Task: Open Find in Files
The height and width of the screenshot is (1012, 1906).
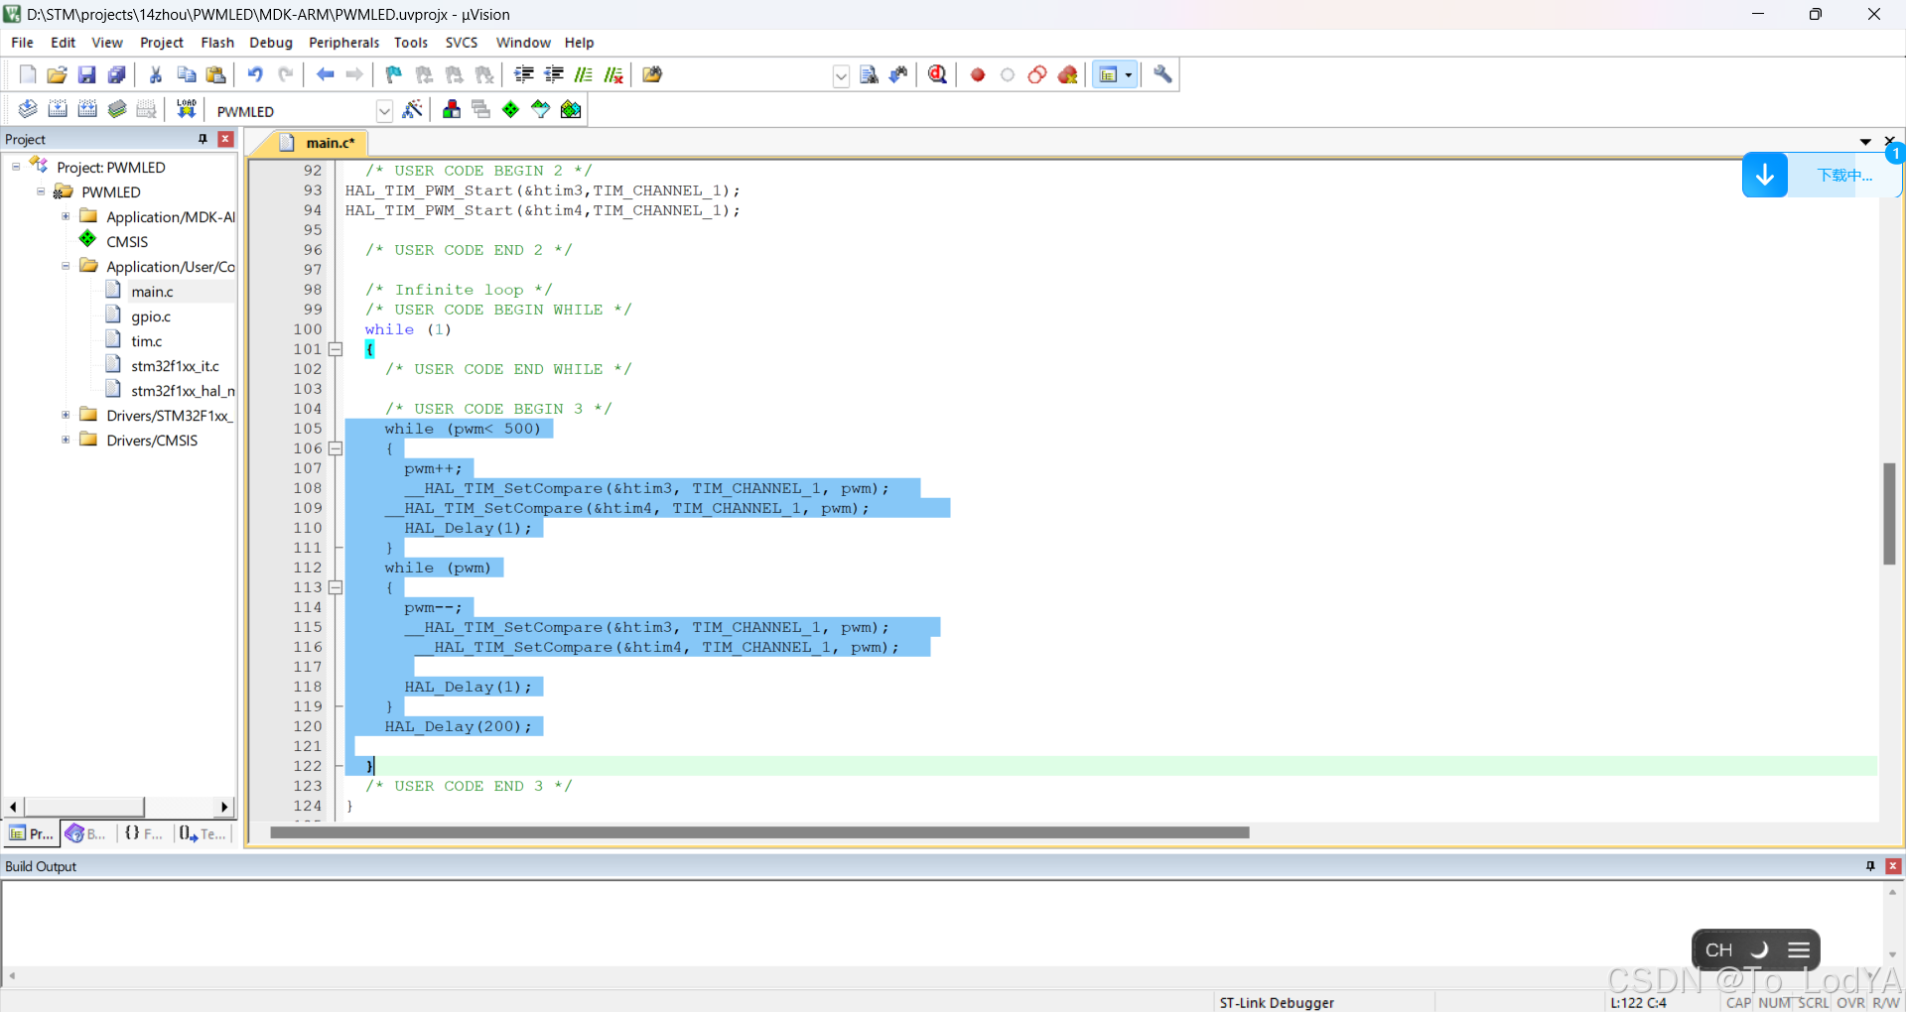Action: [x=652, y=74]
